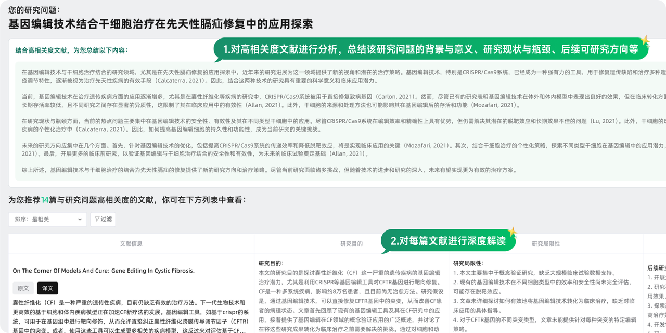Viewport: 666px width, 333px height.
Task: Open the 排序：最相关 sort dropdown
Action: tap(48, 220)
